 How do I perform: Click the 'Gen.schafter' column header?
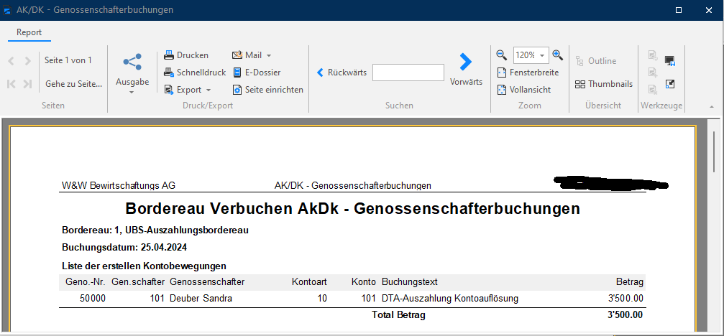[x=138, y=281]
